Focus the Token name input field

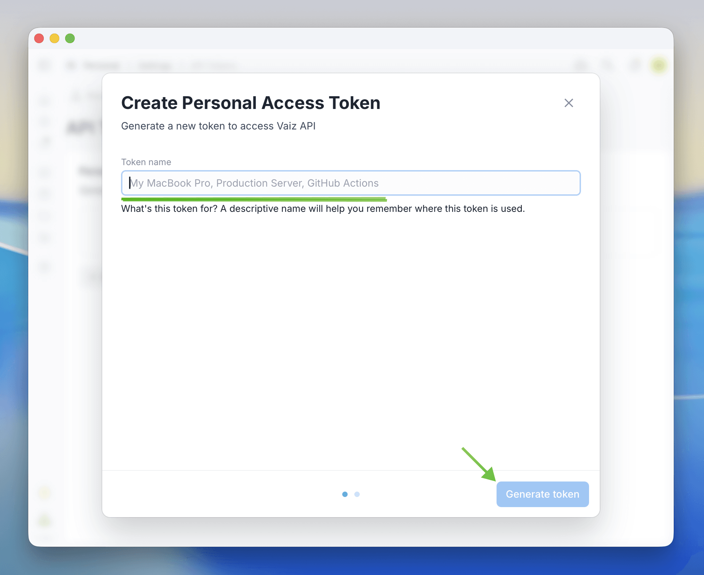pos(351,183)
